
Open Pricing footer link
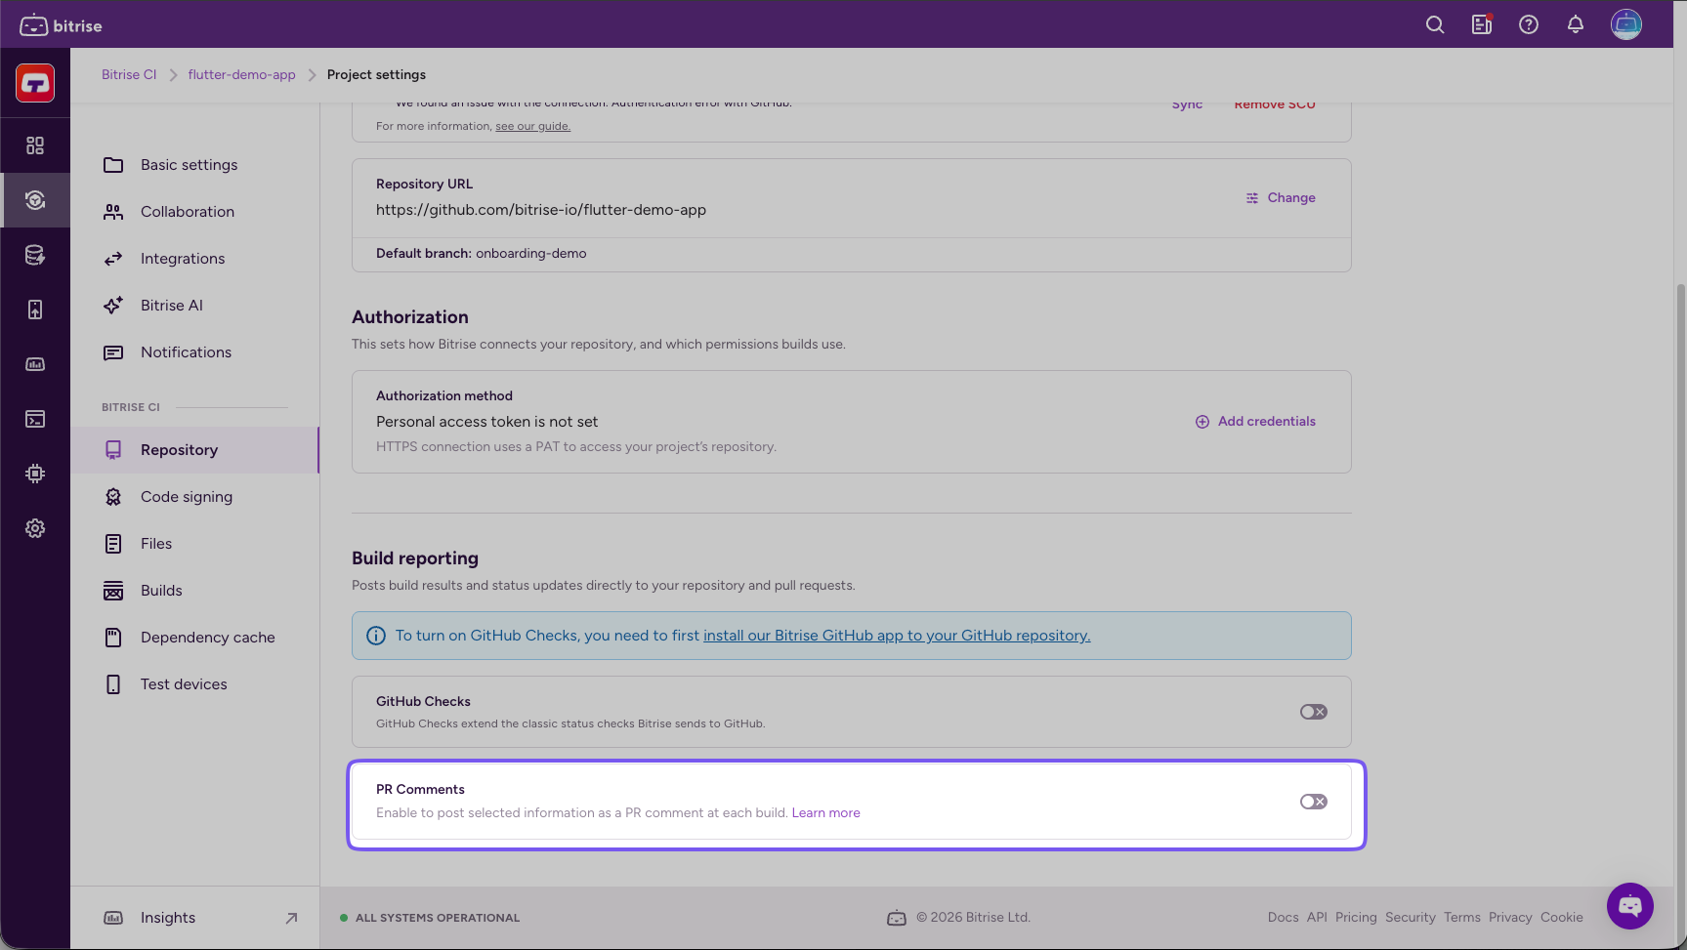(x=1356, y=918)
